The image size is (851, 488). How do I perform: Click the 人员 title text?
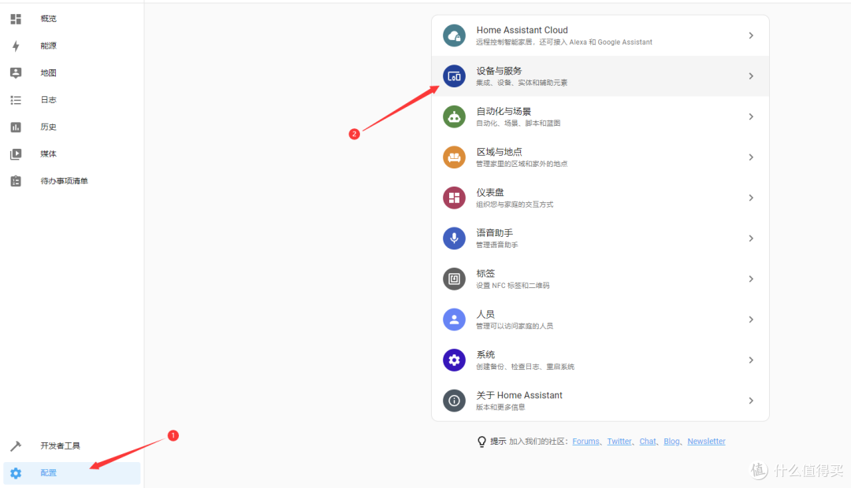[x=485, y=314]
